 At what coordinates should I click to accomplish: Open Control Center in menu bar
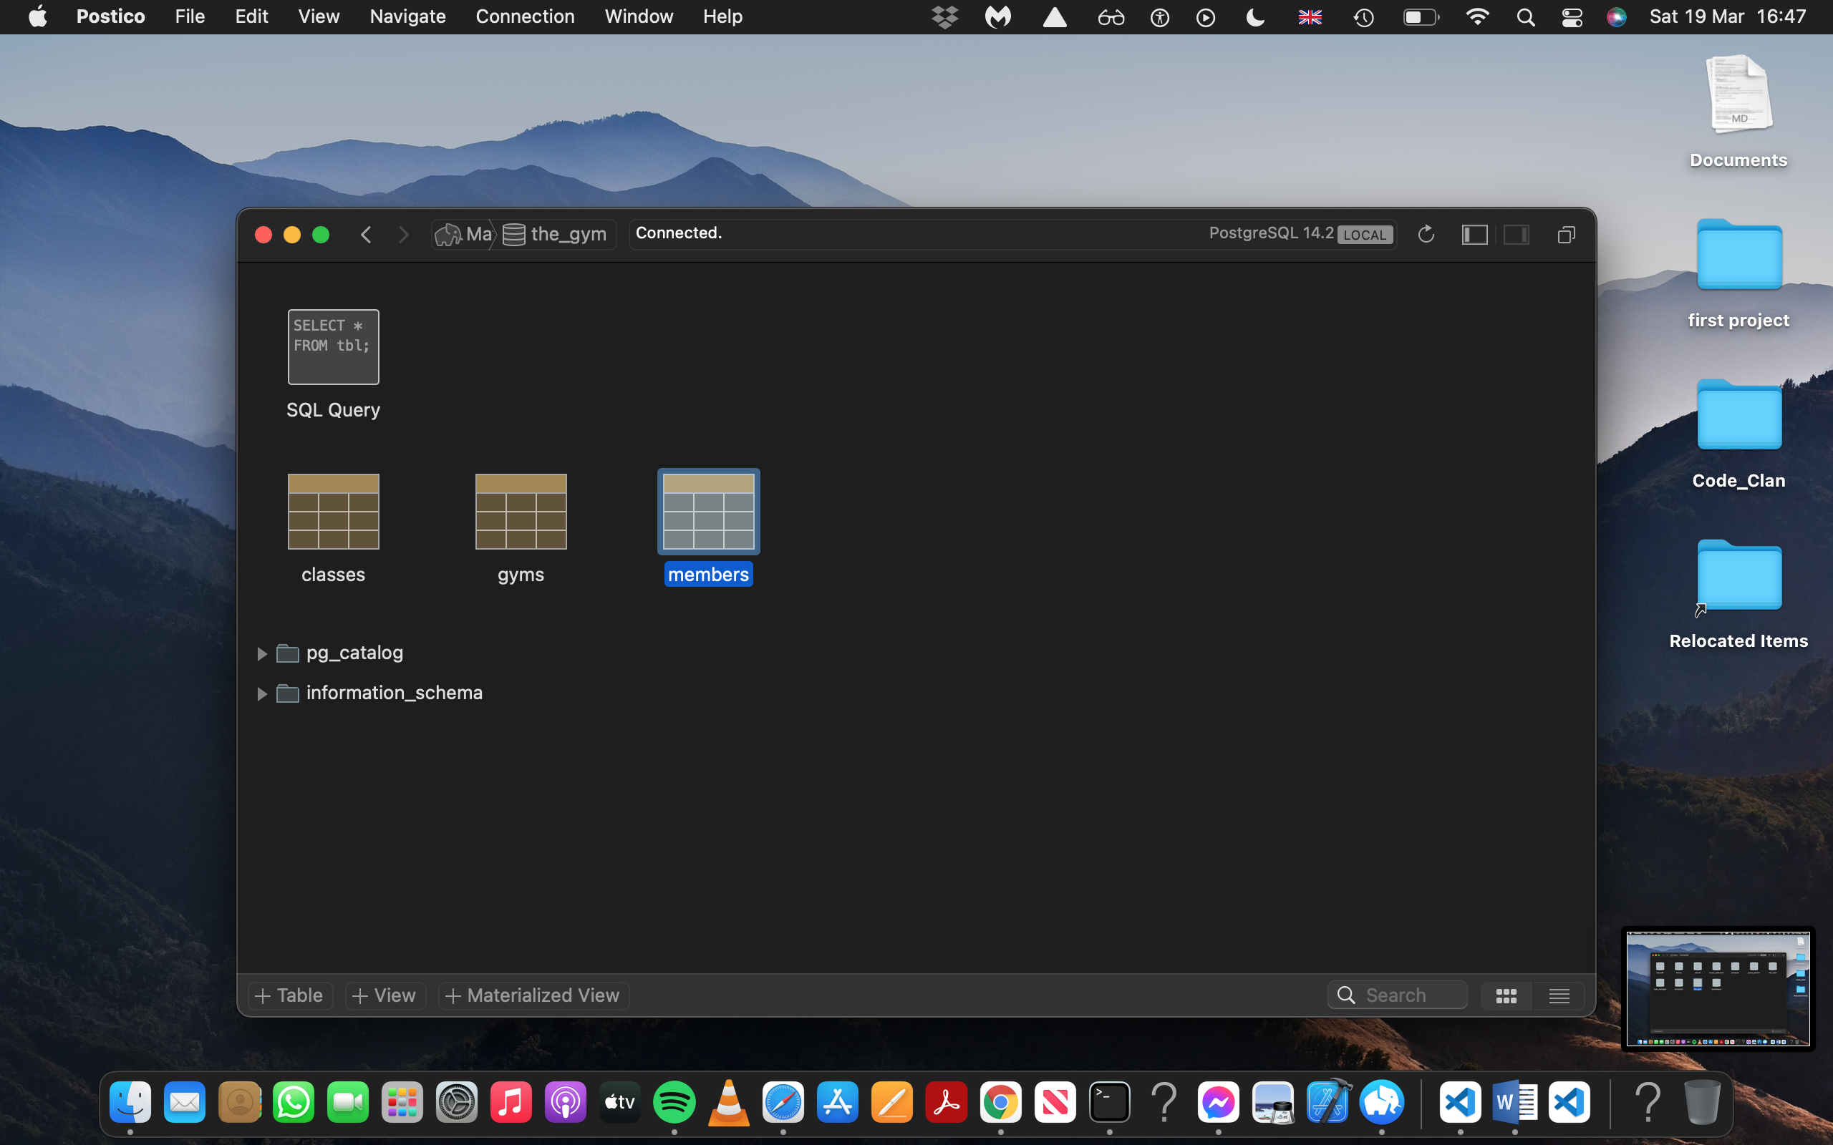1572,16
